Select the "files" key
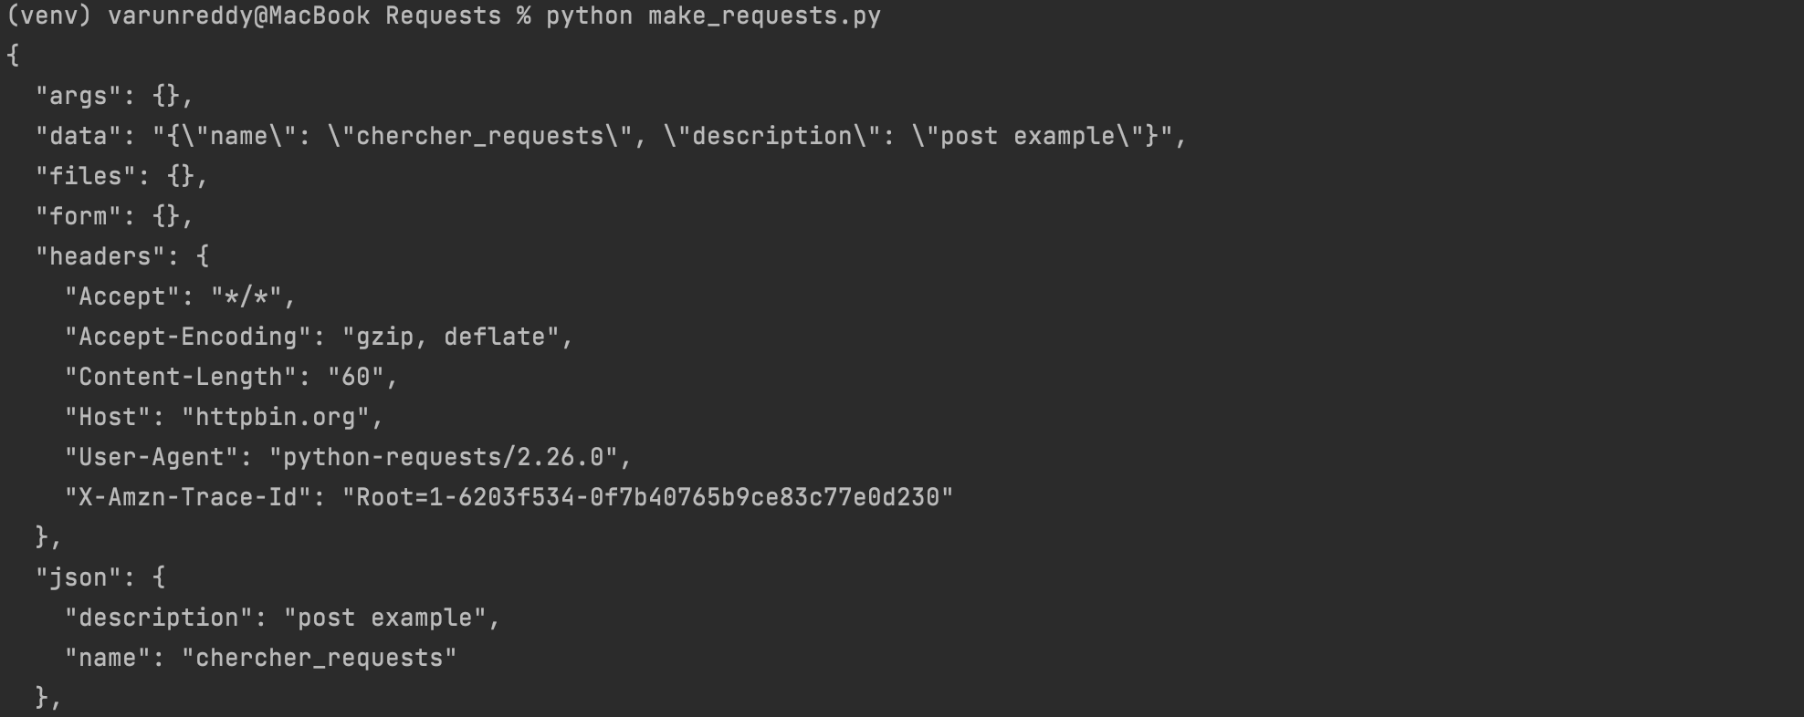 (x=86, y=176)
